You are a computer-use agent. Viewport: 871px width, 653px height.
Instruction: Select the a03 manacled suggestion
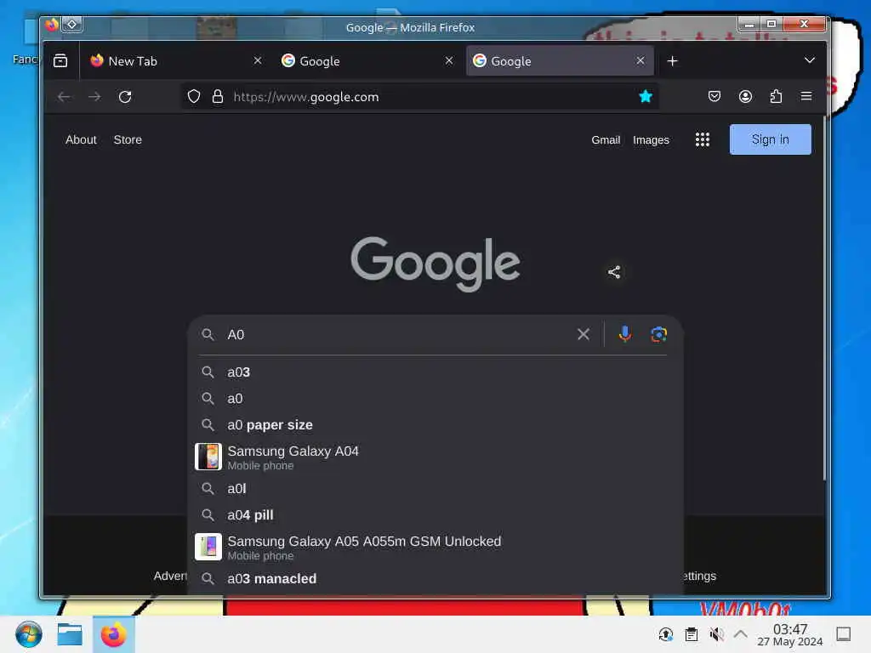click(x=435, y=579)
